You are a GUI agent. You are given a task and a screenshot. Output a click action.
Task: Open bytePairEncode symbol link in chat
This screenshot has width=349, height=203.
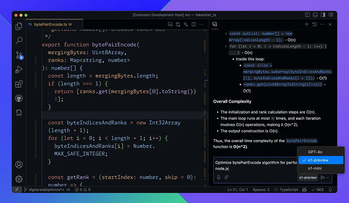302,141
